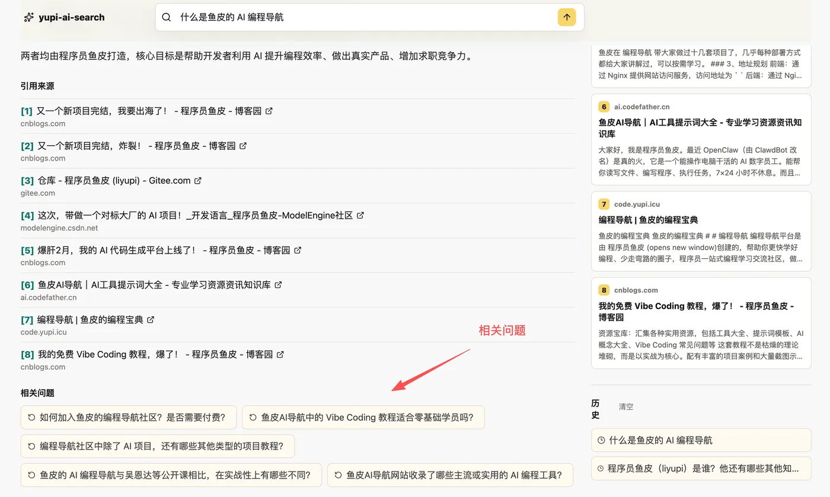Open the code.yupi.icu 编程导航 source card
The height and width of the screenshot is (497, 830).
(x=701, y=232)
